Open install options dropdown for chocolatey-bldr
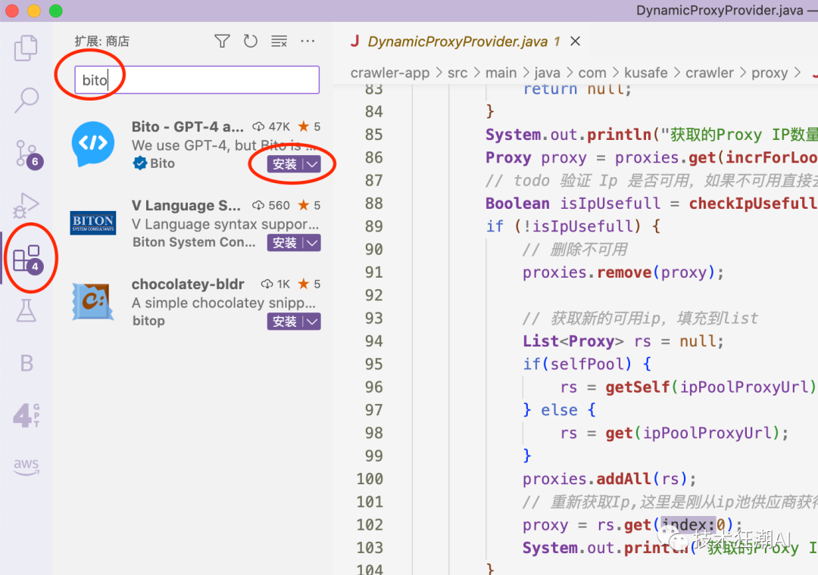 [312, 322]
